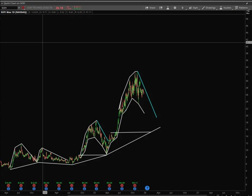Collapse the Quick Chart on SOFI panel
Image resolution: width=252 pixels, height=196 pixels.
[x=2, y=3]
